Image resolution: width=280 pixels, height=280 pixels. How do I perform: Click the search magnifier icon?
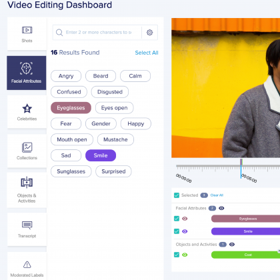pos(59,33)
